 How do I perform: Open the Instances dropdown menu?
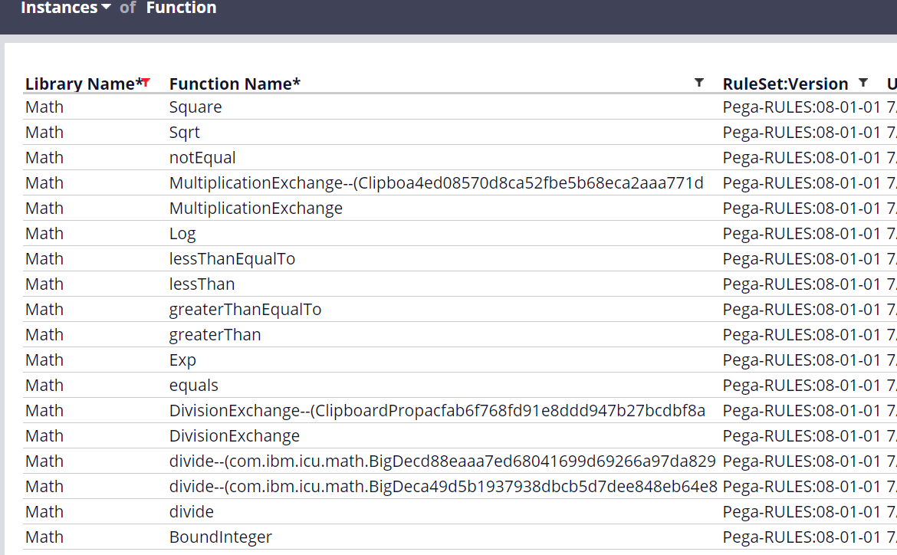coord(65,8)
